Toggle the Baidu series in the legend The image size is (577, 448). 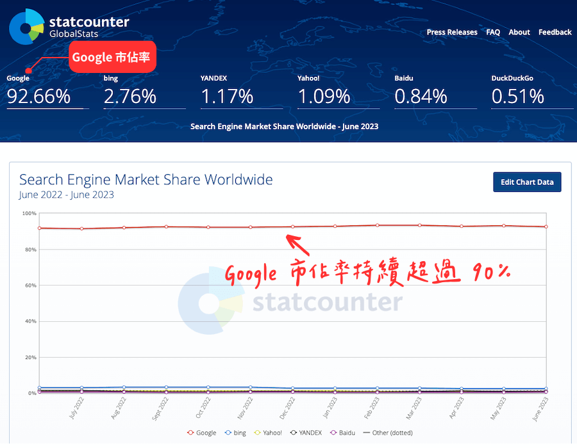(342, 433)
